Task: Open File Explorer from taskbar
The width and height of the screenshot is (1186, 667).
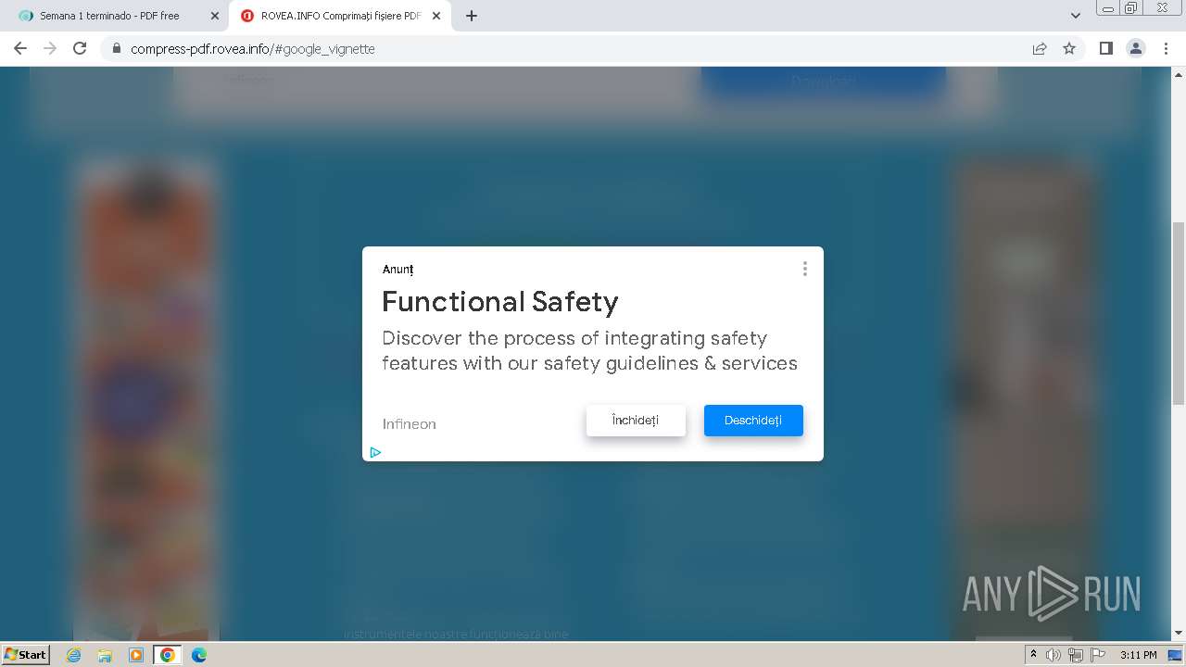Action: (105, 655)
